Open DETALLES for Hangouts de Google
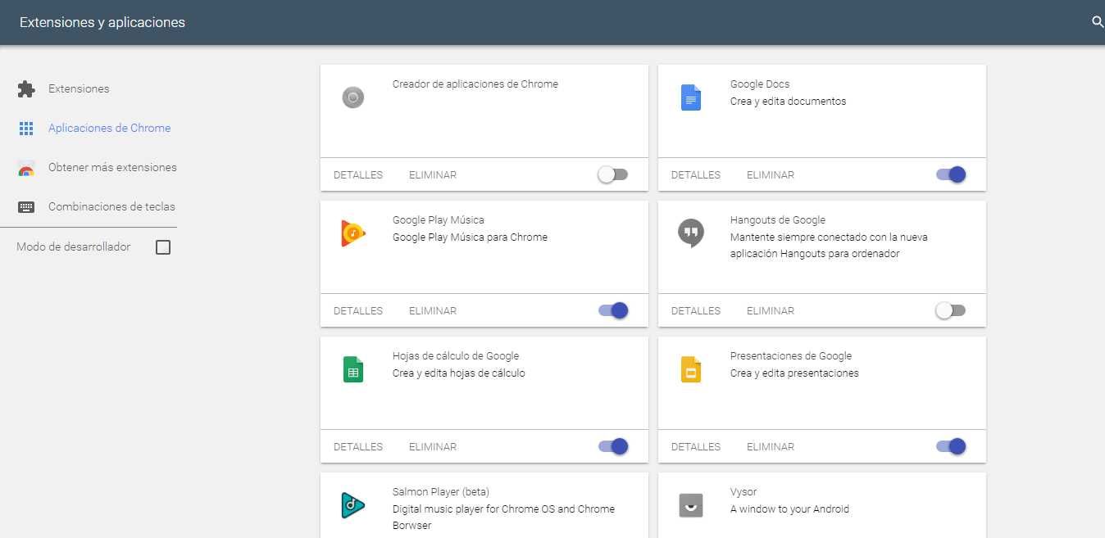 696,311
